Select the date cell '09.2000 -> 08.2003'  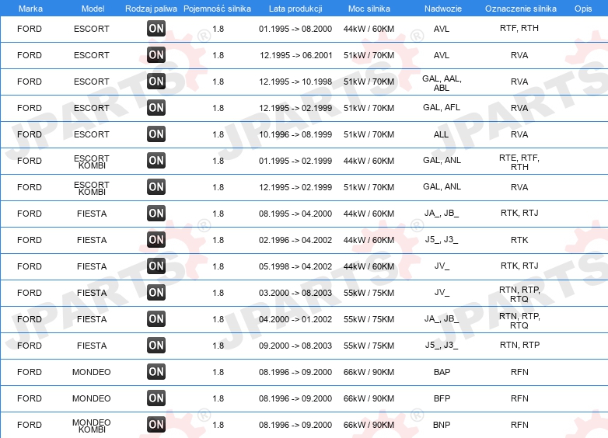pyautogui.click(x=295, y=346)
